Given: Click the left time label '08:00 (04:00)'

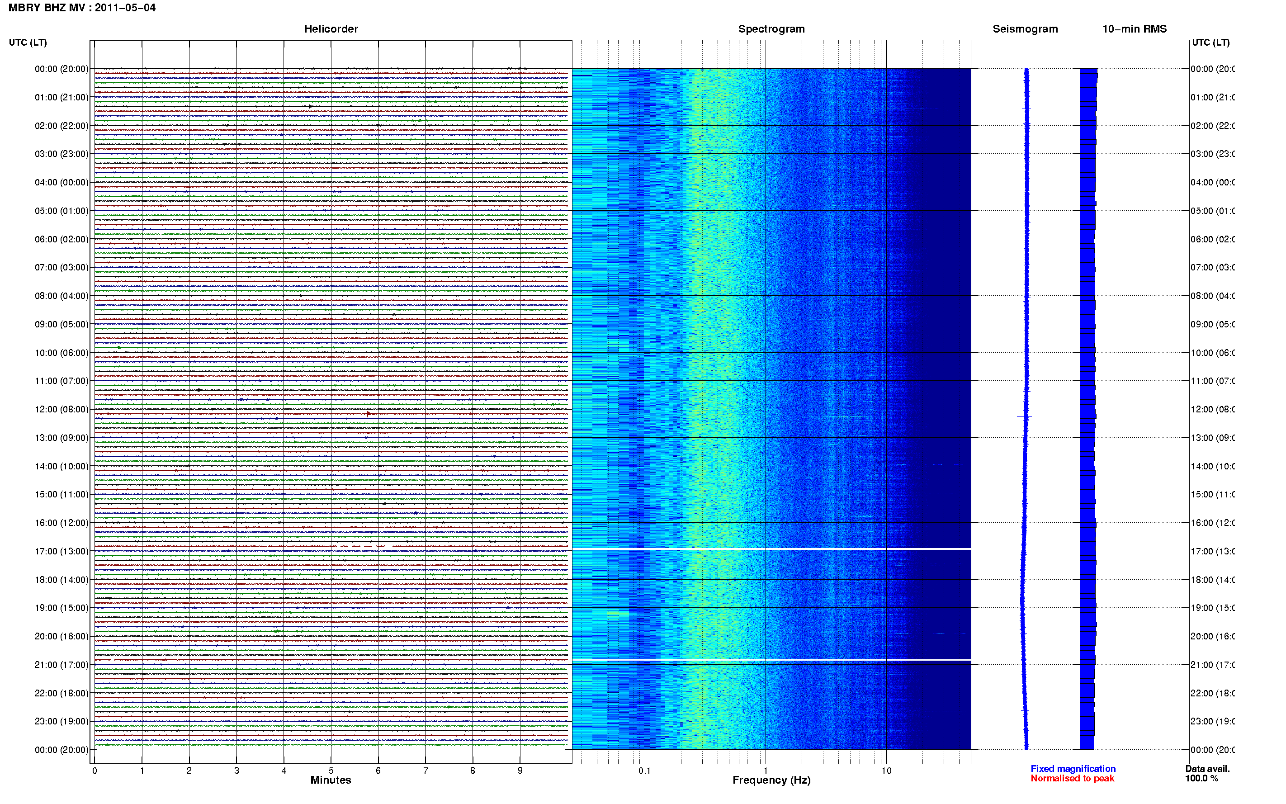Looking at the screenshot, I should 61,296.
